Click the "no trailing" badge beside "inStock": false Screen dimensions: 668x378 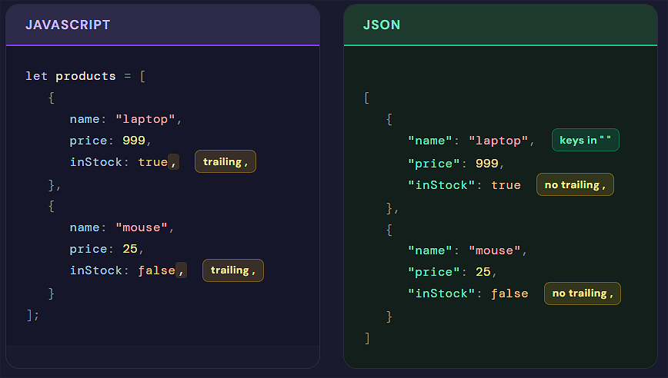(582, 293)
